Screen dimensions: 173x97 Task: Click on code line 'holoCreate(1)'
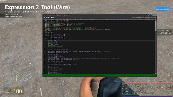pos(53,55)
